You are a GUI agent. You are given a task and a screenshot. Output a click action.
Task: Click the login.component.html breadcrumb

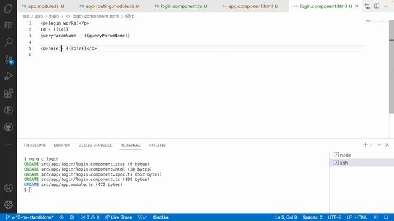(93, 17)
